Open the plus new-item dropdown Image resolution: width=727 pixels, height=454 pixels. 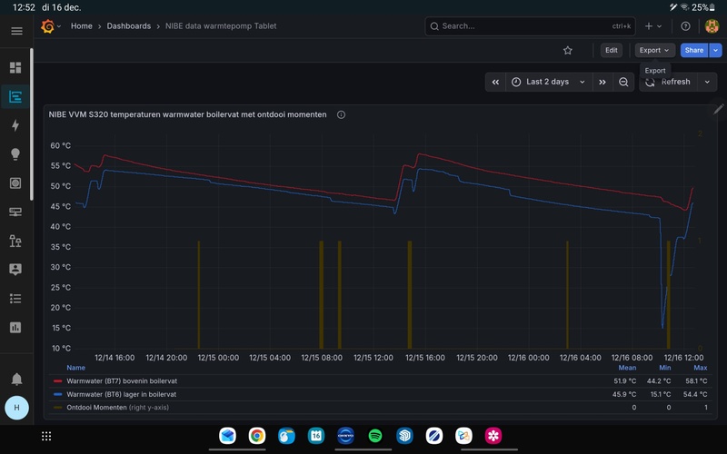(x=653, y=26)
